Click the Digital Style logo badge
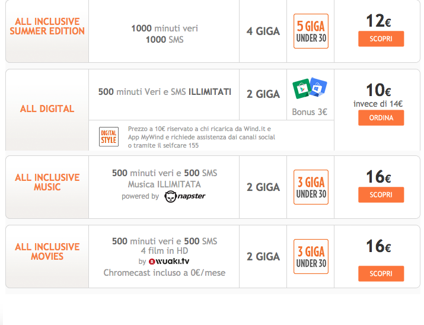The image size is (424, 325). 109,136
